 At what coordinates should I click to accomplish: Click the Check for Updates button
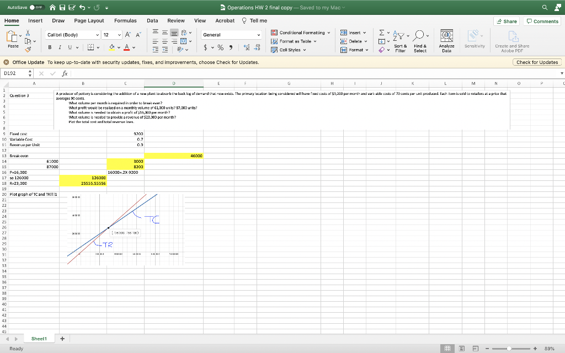[x=537, y=62]
